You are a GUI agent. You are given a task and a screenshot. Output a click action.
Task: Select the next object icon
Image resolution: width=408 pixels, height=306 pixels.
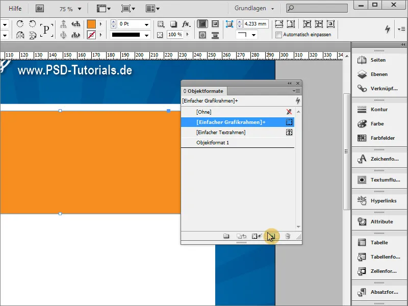coord(75,35)
